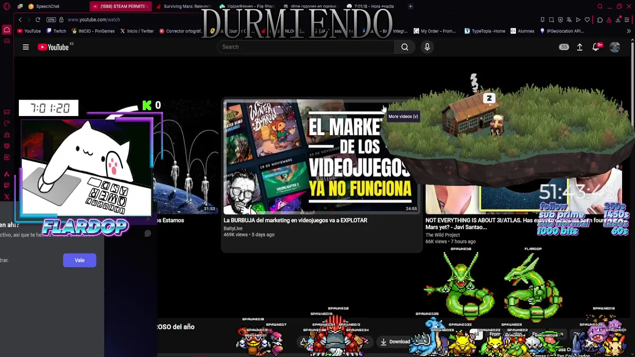
Task: Go back to previous page
Action: point(20,19)
